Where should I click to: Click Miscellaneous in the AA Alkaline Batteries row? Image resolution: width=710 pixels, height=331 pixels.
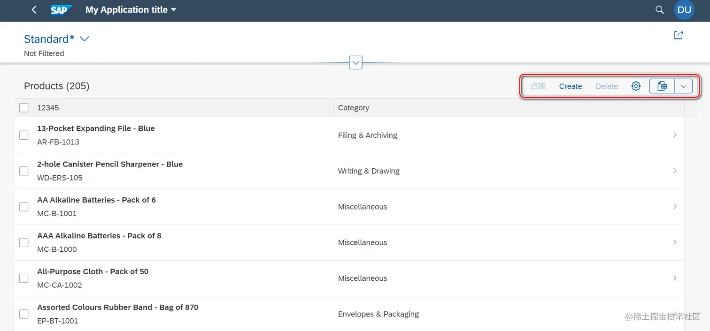(363, 207)
